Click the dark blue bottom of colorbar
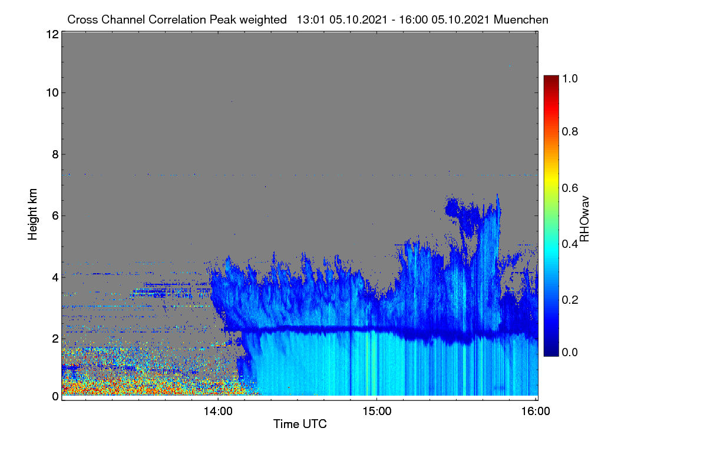707x471 pixels. tap(551, 352)
